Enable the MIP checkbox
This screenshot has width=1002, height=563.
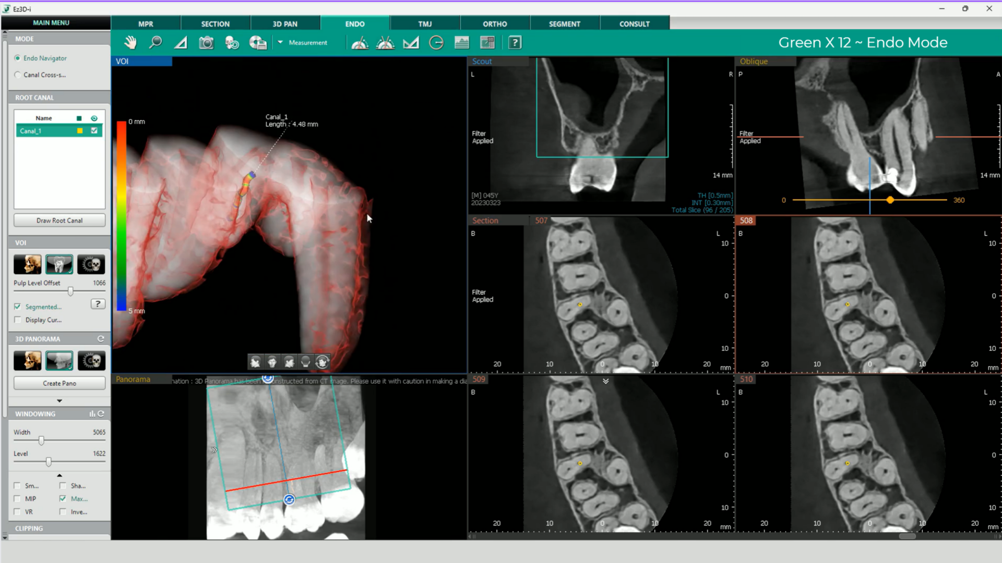click(18, 499)
